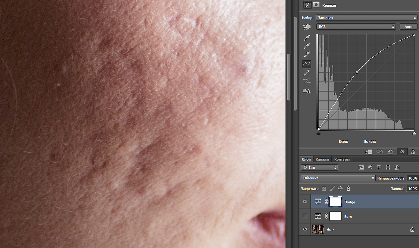Screen dimensions: 419x248
Task: Select the Dodge layer mask thumbnail
Action: pos(335,202)
